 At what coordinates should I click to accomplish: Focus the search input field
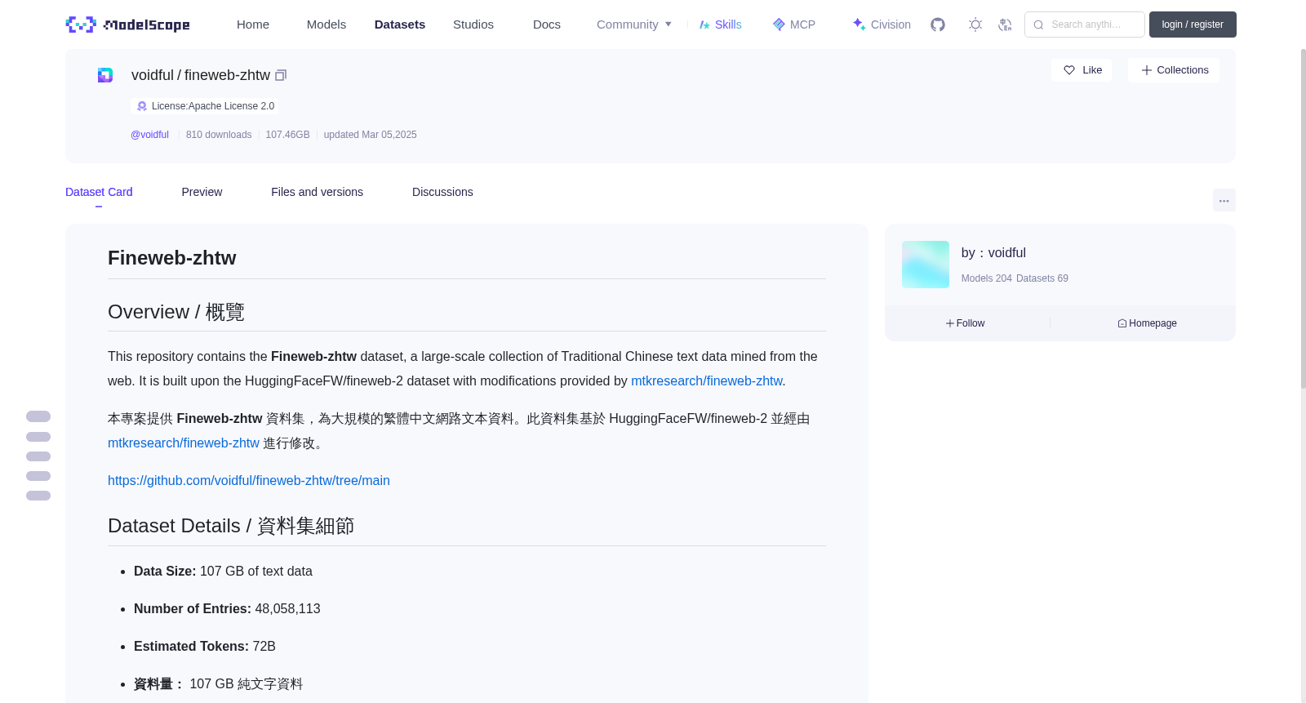pos(1085,24)
